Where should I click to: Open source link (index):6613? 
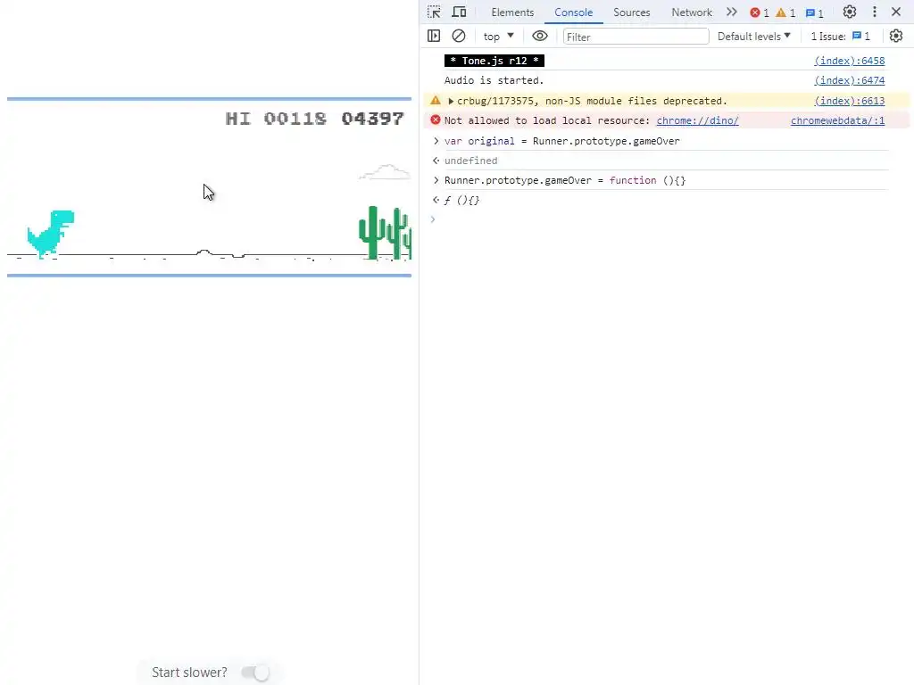point(850,101)
